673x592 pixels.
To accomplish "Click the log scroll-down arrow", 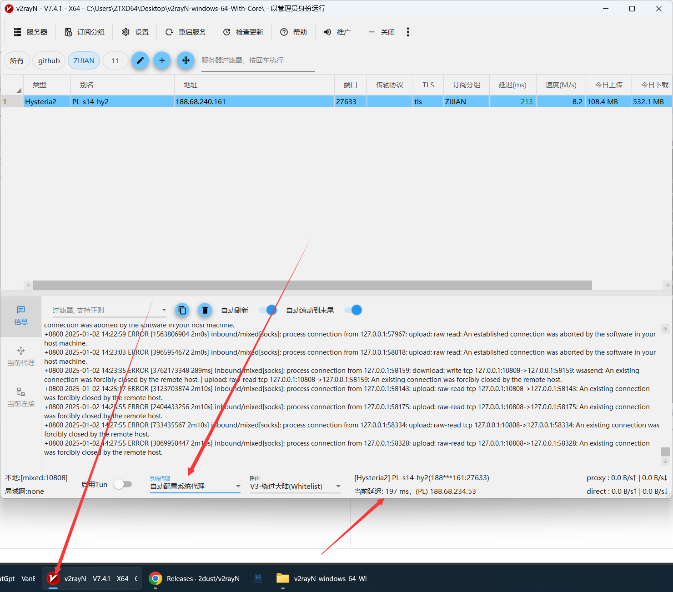I will coord(665,461).
